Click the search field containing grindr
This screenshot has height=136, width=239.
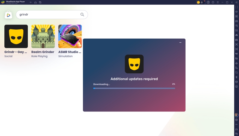[52, 15]
